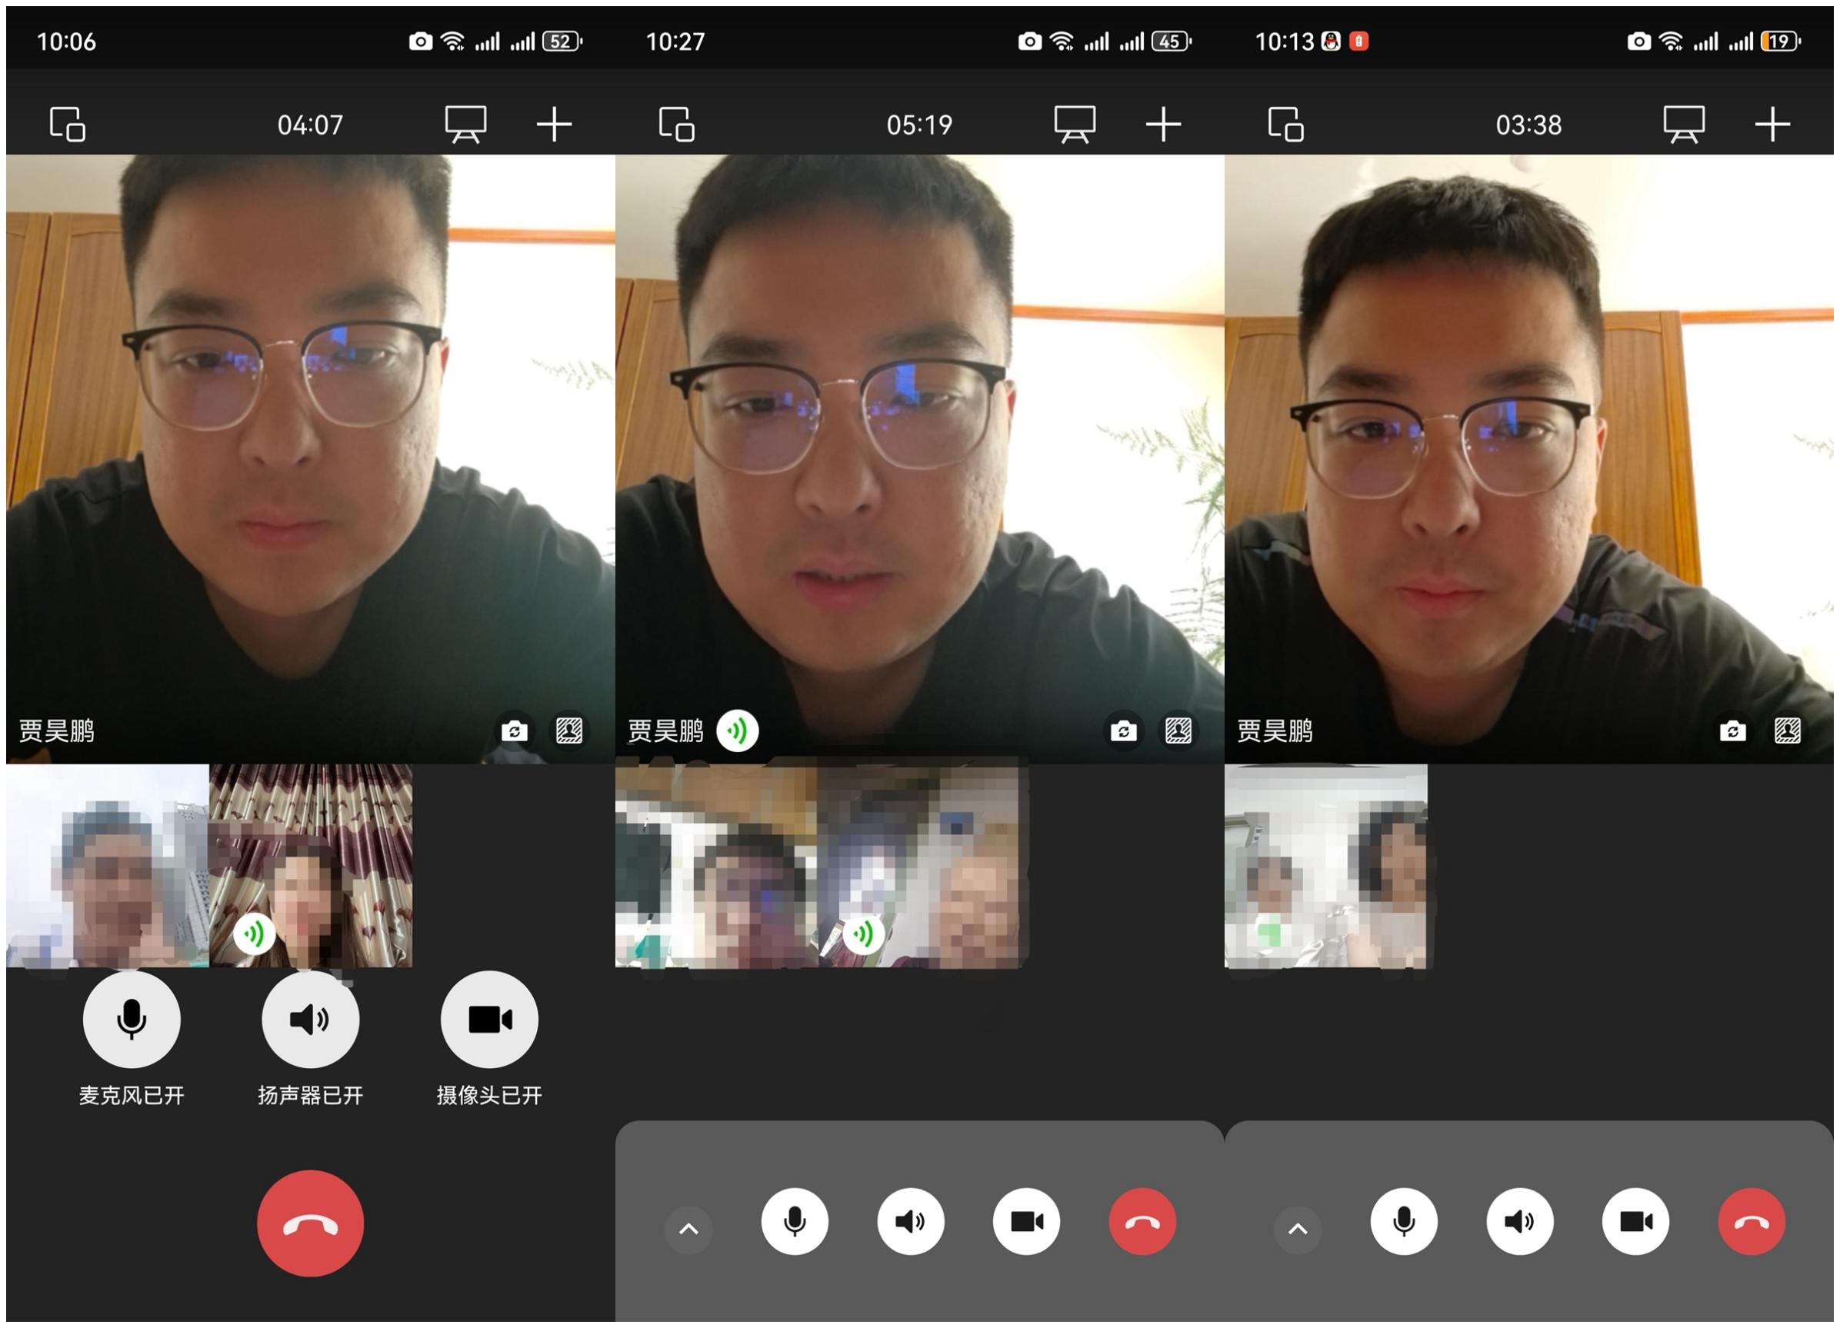Minimize call showing 04:07 to floating window

tap(68, 124)
